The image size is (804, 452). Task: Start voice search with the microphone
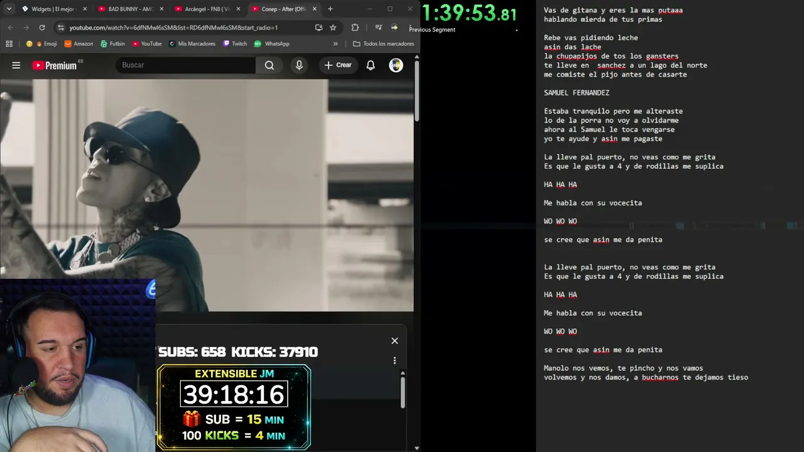299,65
